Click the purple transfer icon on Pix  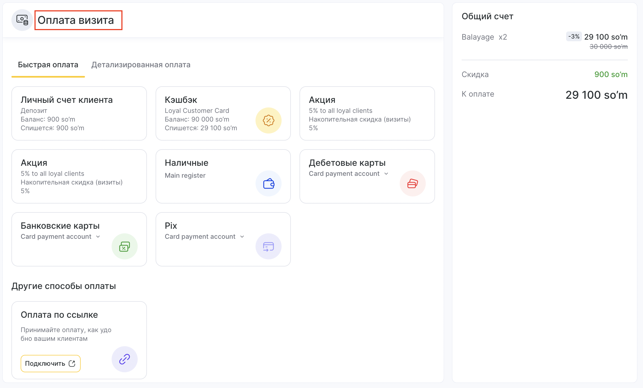[x=268, y=246]
